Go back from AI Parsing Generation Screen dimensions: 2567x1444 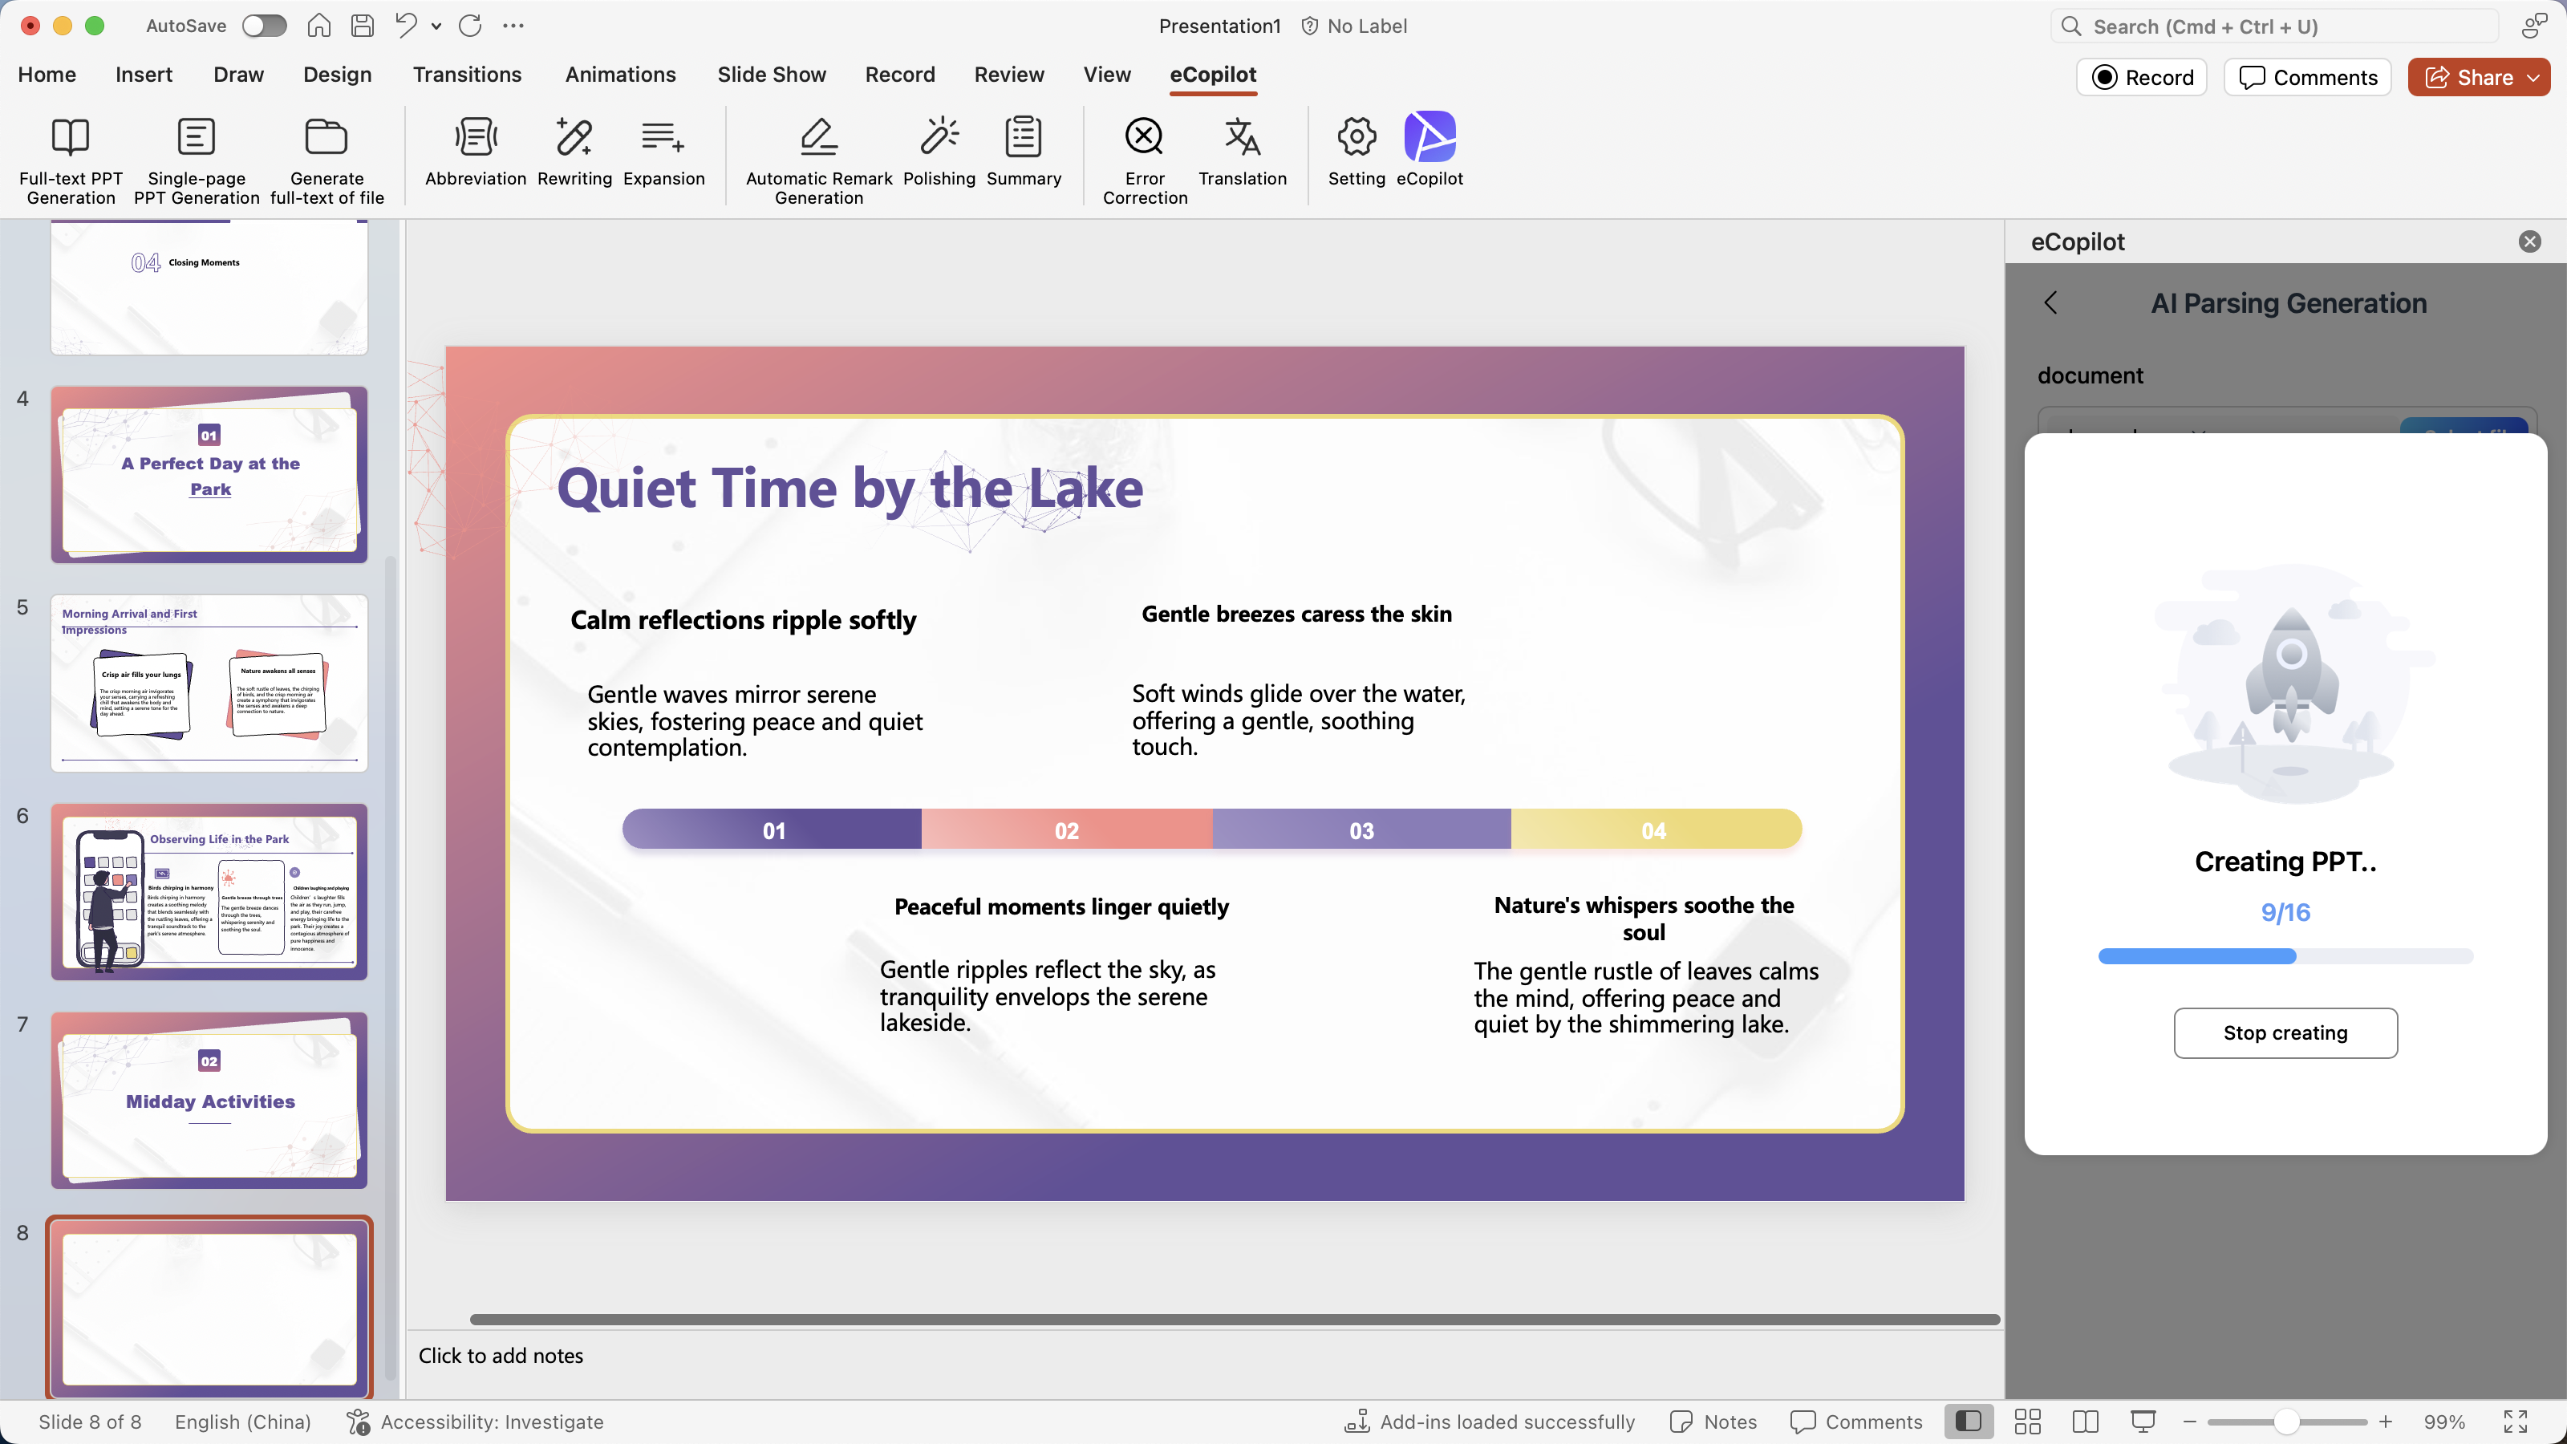click(x=2051, y=303)
